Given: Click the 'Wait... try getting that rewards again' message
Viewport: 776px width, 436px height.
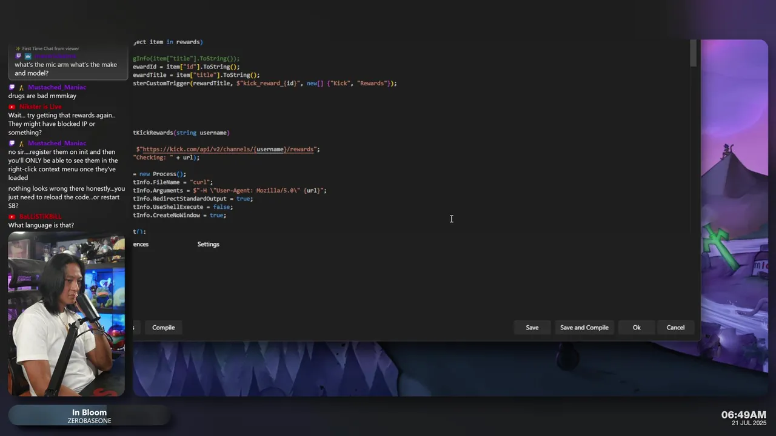Looking at the screenshot, I should (62, 124).
